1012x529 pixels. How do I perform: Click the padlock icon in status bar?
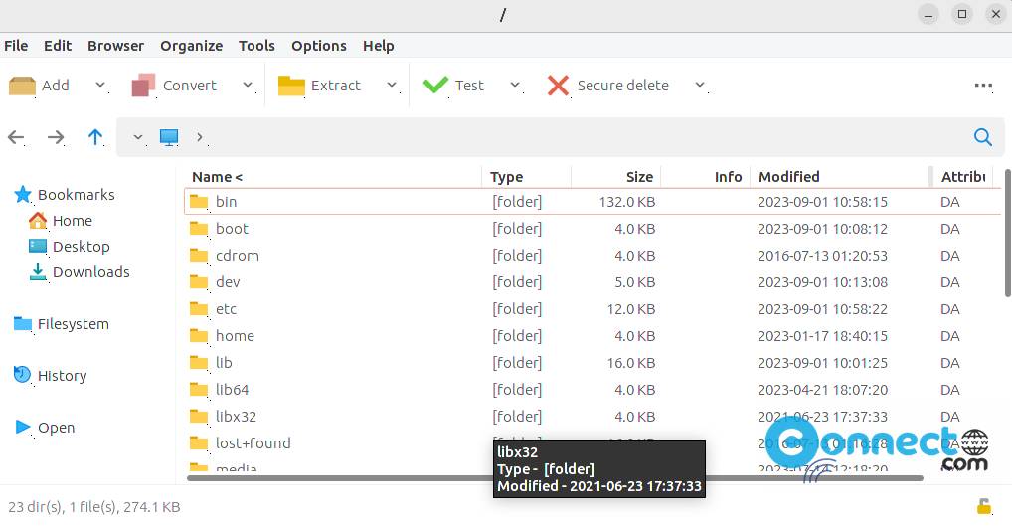983,506
